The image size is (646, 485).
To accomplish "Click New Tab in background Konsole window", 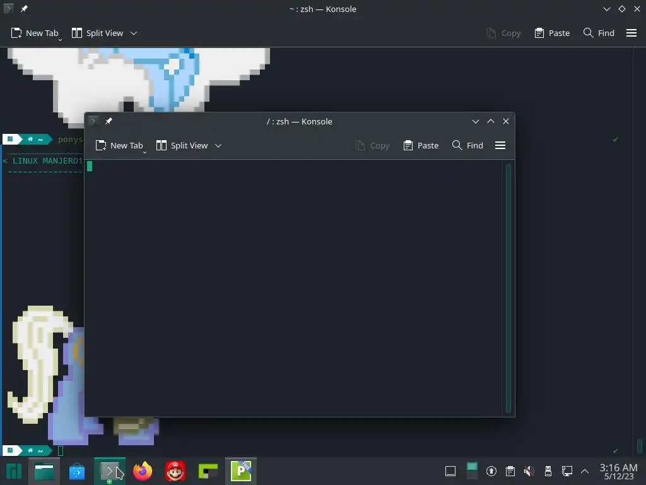I will 35,33.
